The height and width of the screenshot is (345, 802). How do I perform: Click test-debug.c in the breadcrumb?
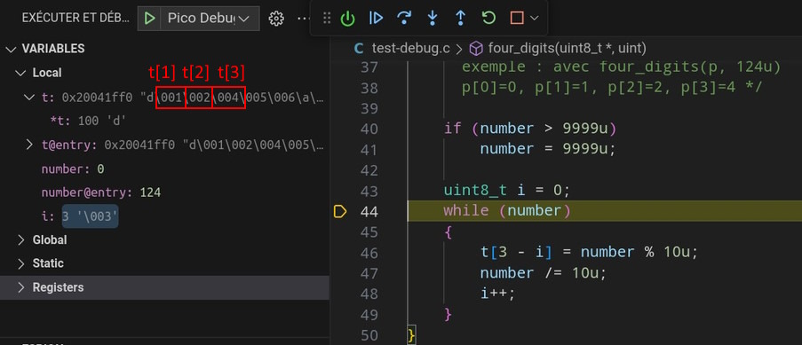coord(410,49)
